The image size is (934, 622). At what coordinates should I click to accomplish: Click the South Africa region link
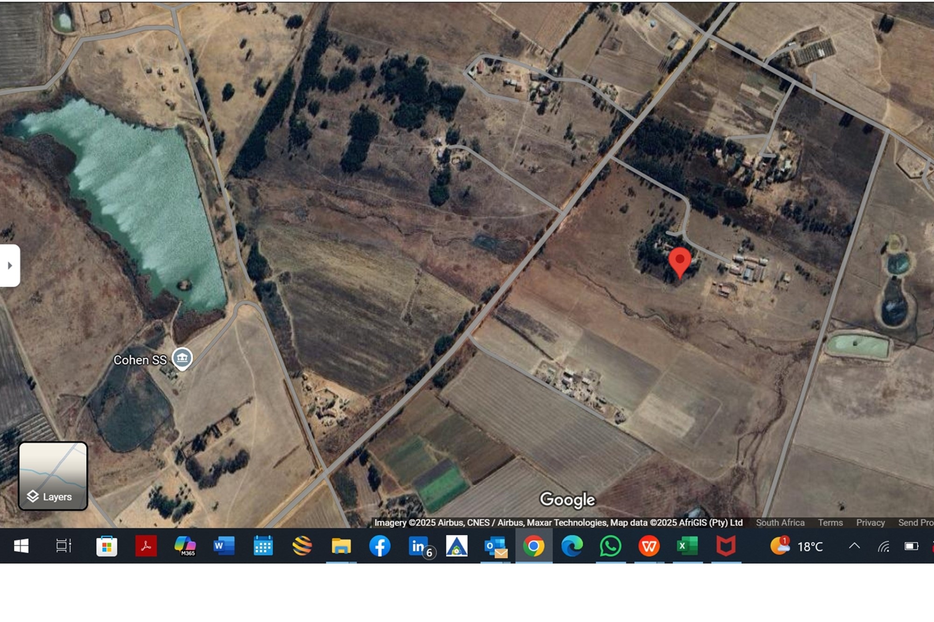[x=780, y=523]
